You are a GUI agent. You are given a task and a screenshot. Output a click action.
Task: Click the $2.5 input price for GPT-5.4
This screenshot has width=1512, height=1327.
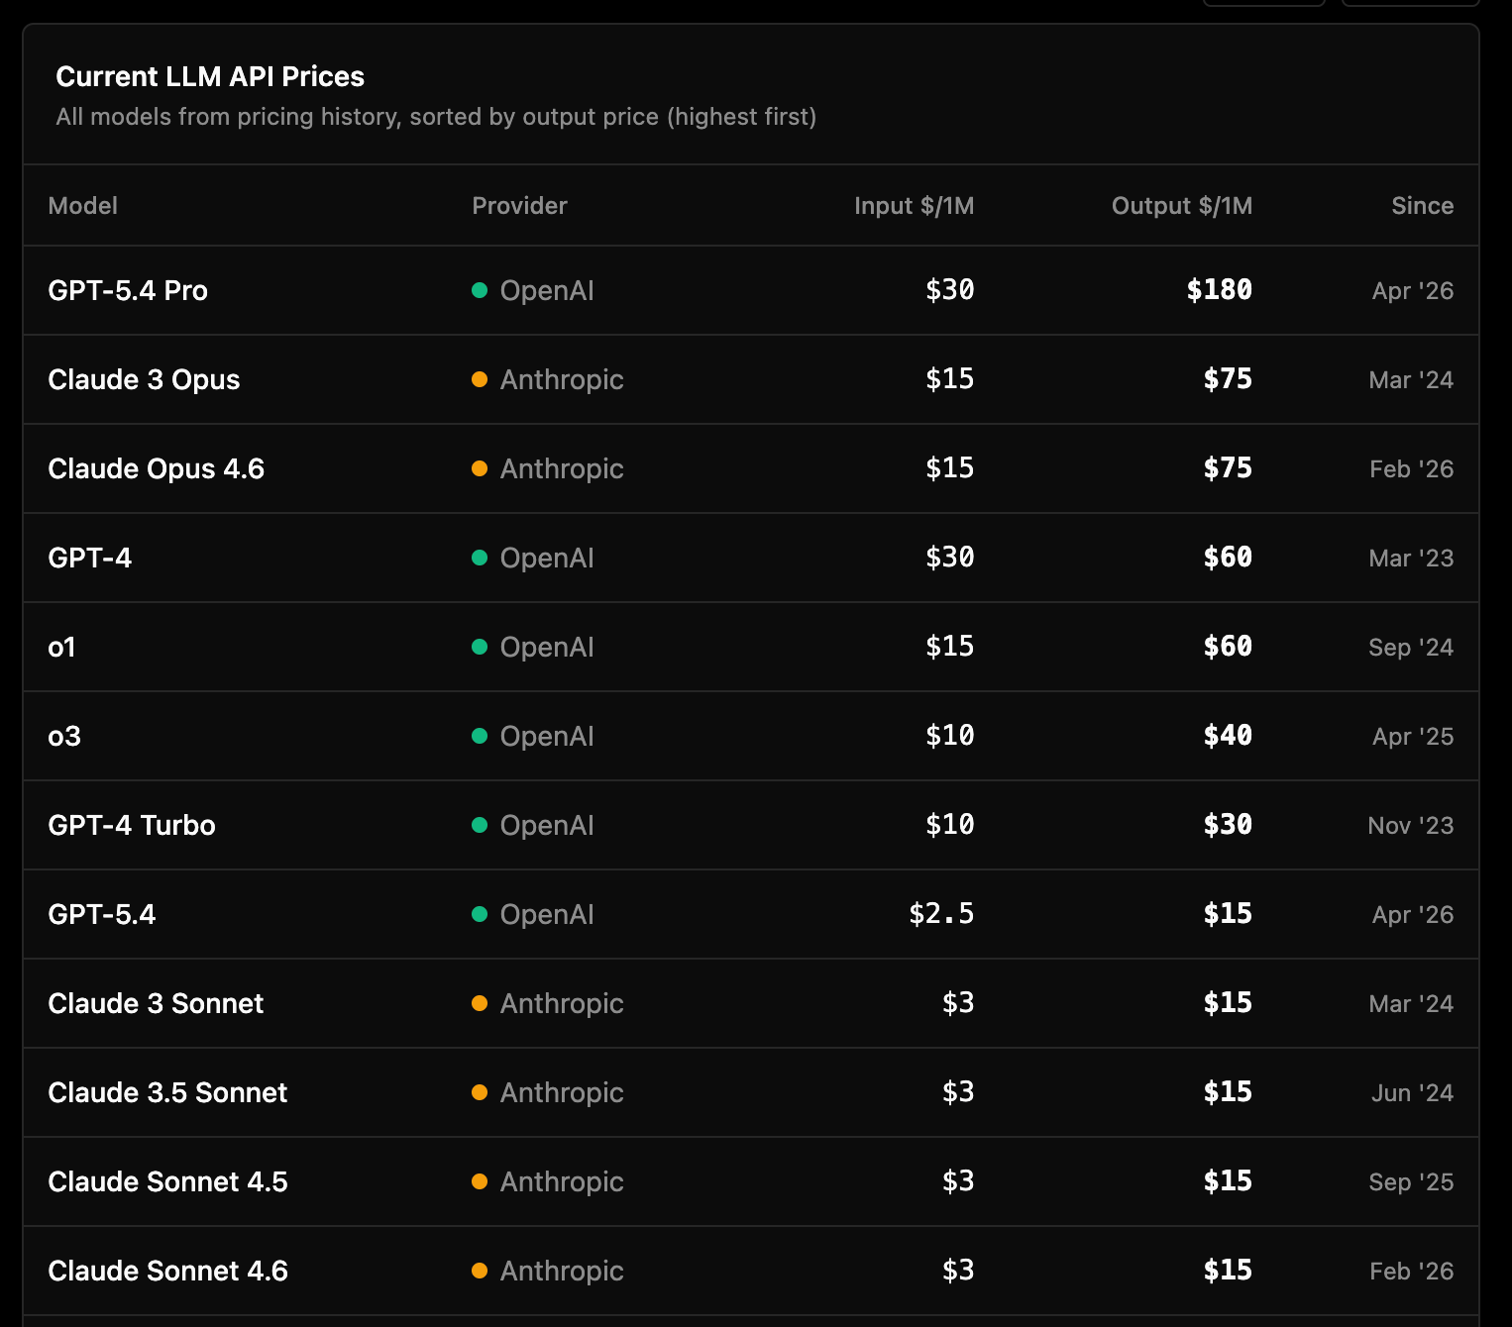click(941, 913)
